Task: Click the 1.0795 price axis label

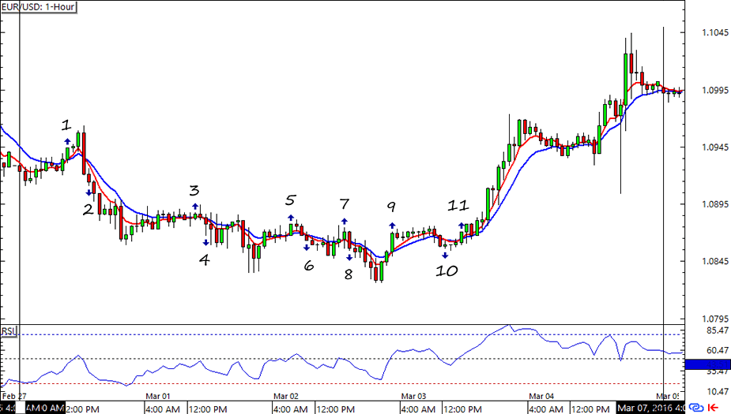Action: pos(715,319)
